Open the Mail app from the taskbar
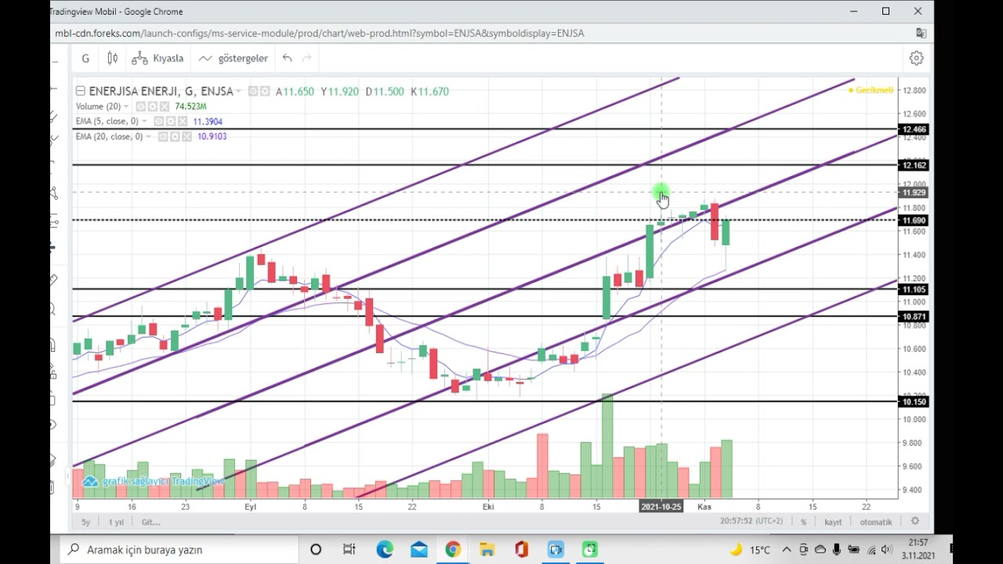The height and width of the screenshot is (564, 1003). coord(419,550)
